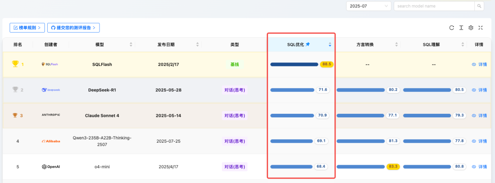
Task: Click the OpenAI creator logo
Action: pos(50,166)
